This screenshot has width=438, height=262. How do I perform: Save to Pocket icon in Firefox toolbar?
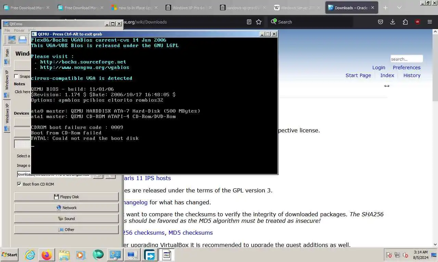pos(380,22)
